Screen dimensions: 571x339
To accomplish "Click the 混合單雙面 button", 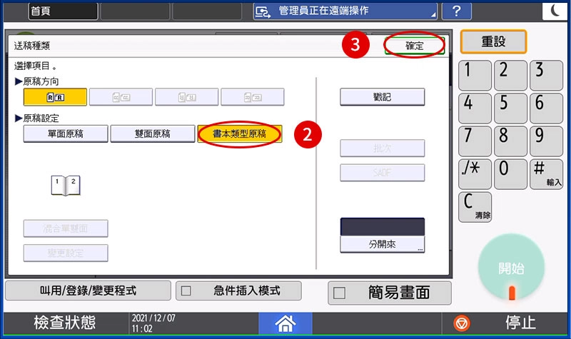I will [66, 228].
